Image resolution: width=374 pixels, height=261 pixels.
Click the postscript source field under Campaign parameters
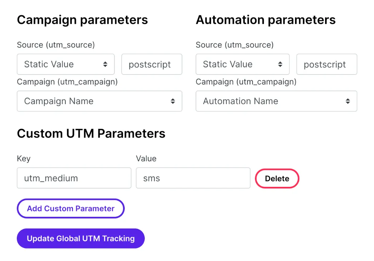pos(152,64)
